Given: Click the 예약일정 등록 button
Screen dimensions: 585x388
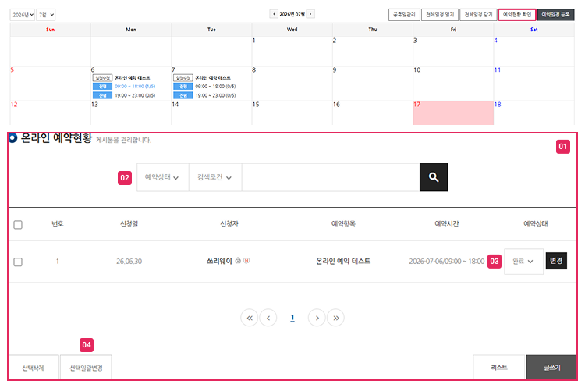Looking at the screenshot, I should pyautogui.click(x=556, y=15).
